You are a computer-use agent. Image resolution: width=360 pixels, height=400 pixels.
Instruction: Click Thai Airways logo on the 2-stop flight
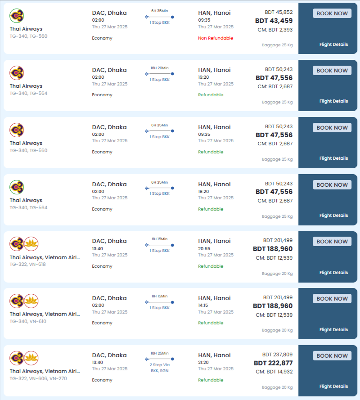17,358
